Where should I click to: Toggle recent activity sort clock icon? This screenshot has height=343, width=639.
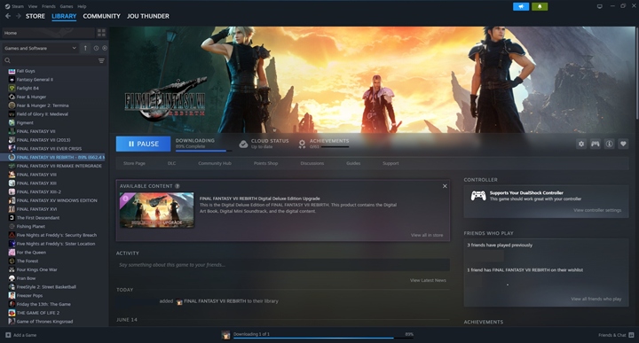(96, 48)
